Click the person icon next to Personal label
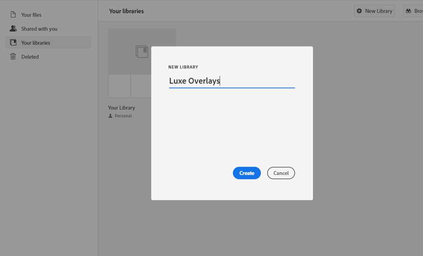 110,115
